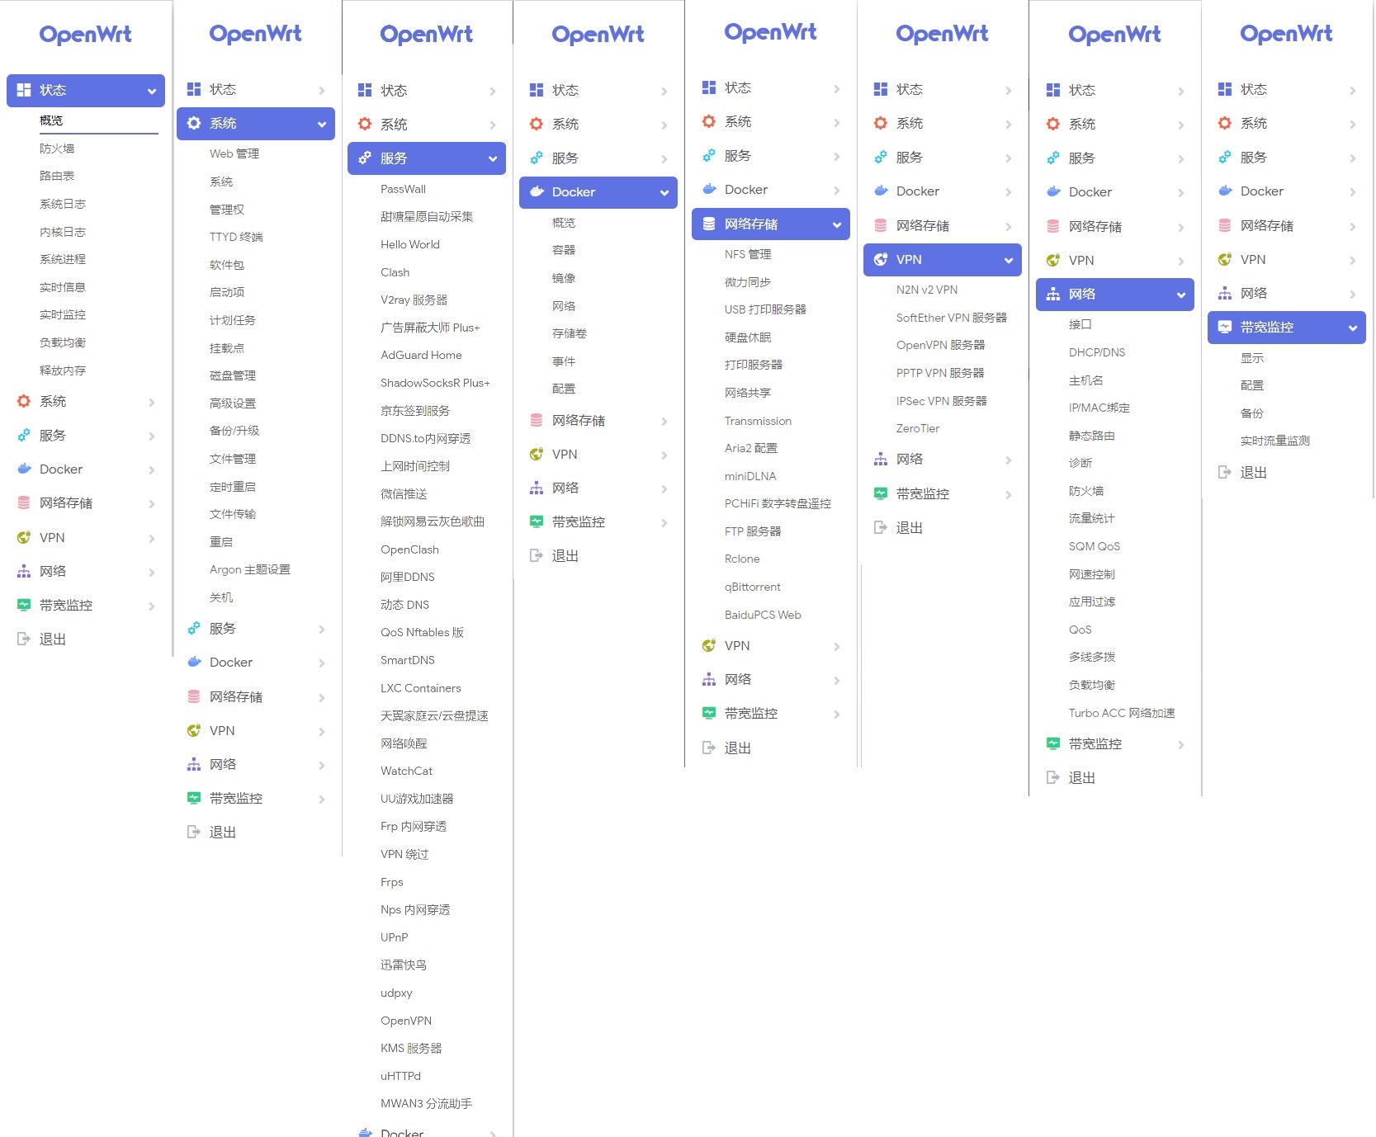Viewport: 1376px width, 1137px height.
Task: Click the network tree icon on highlighted 网络
Action: [x=1053, y=294]
